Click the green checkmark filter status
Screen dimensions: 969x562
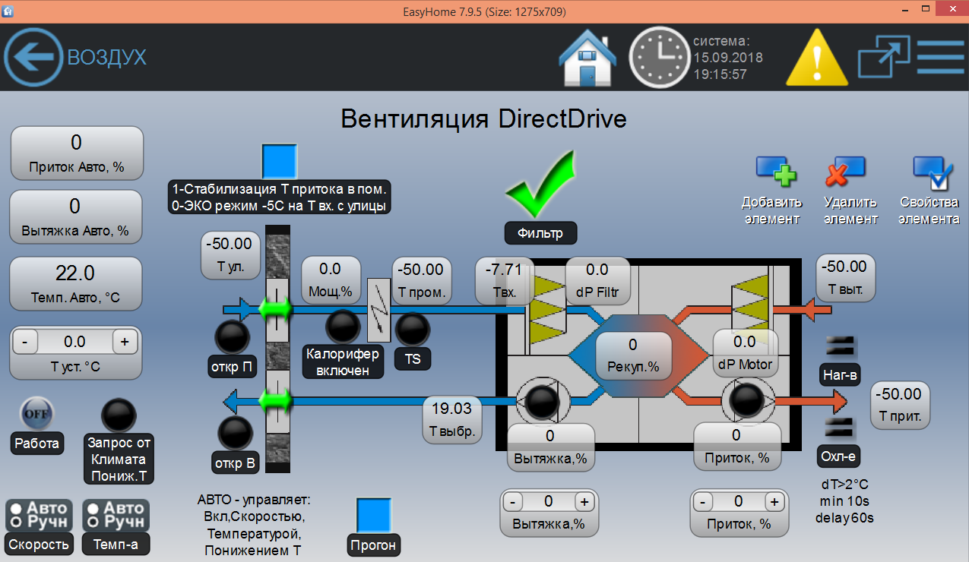542,185
